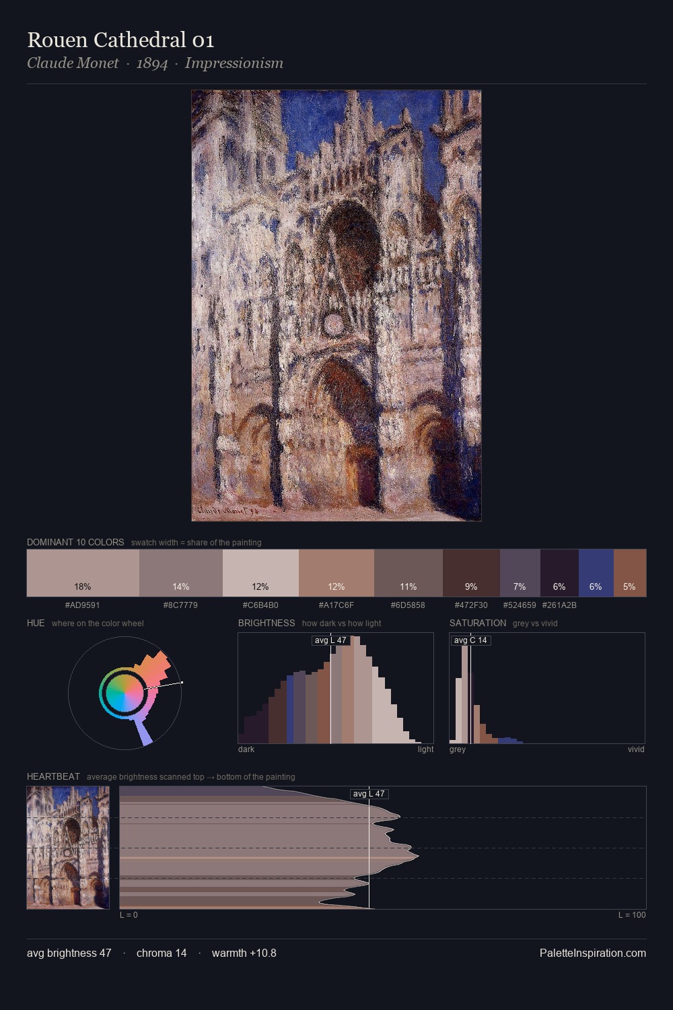Image resolution: width=673 pixels, height=1010 pixels.
Task: Open the PaletteInspiration.com link
Action: (x=593, y=953)
